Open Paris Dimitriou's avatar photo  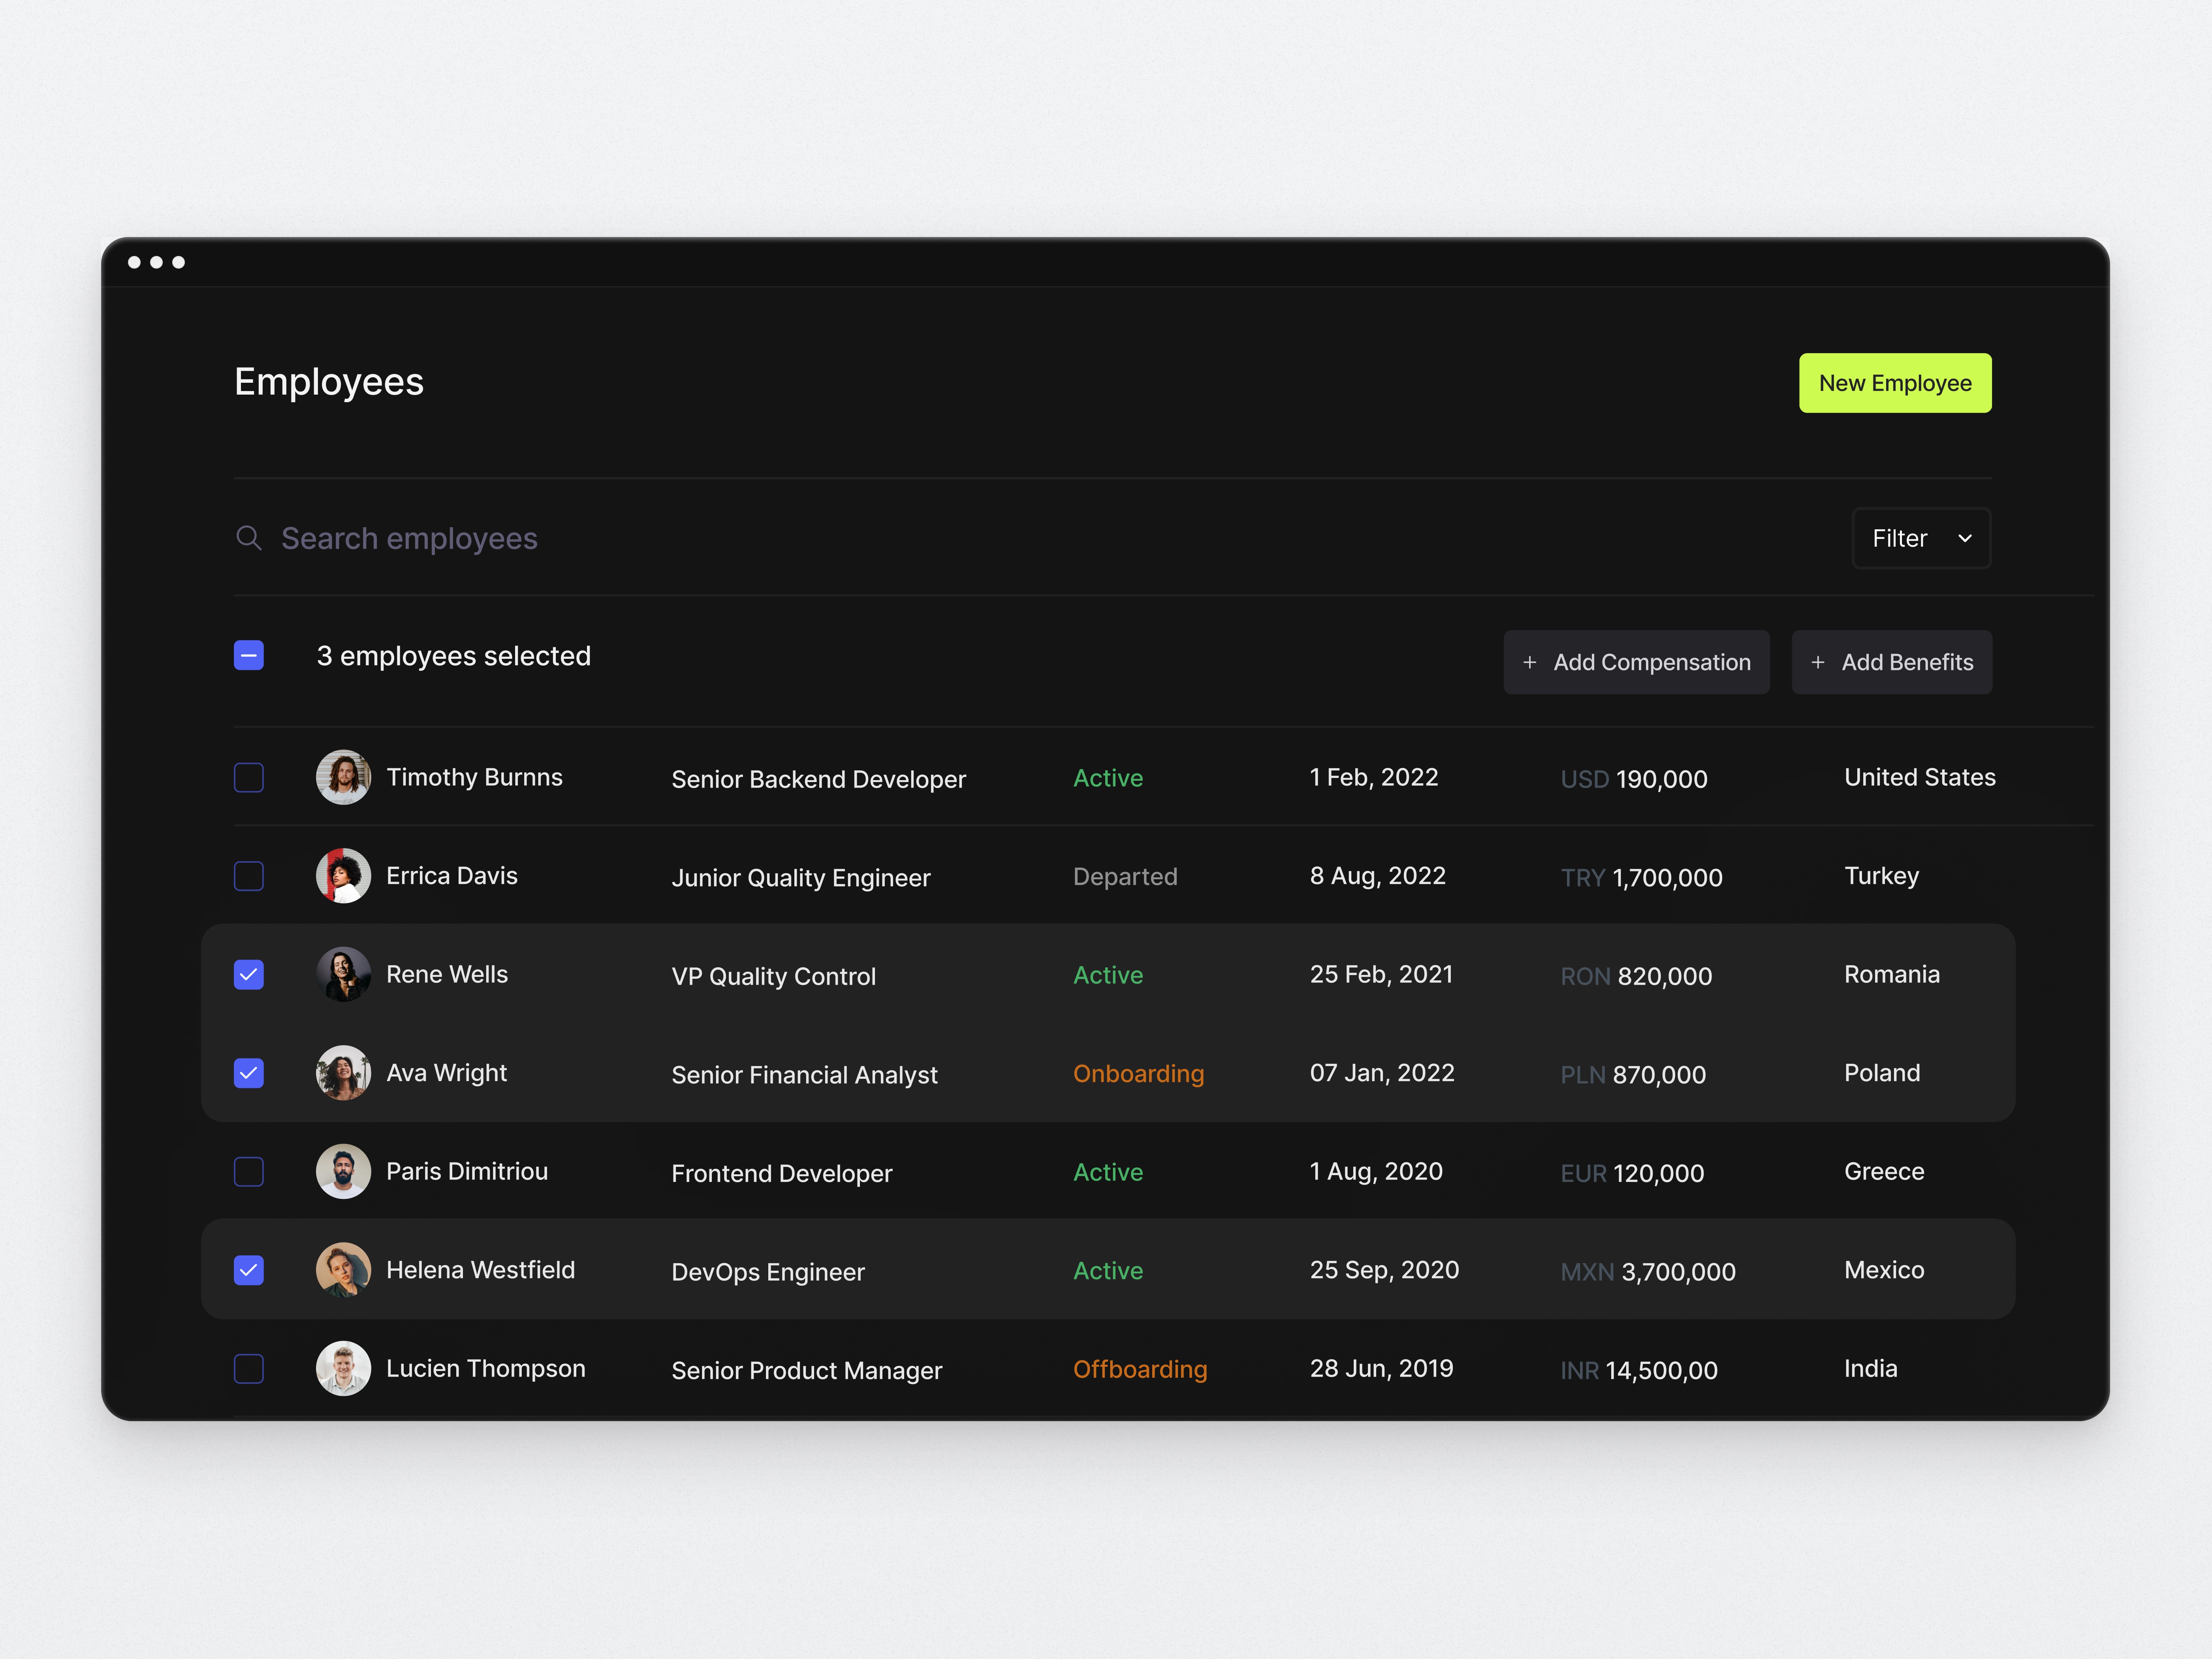(x=343, y=1171)
